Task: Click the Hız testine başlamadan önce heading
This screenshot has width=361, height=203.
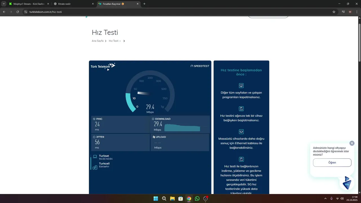Action: pos(241,72)
